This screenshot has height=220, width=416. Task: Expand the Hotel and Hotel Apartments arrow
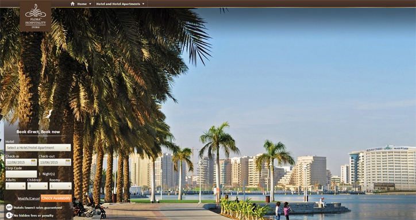point(143,4)
